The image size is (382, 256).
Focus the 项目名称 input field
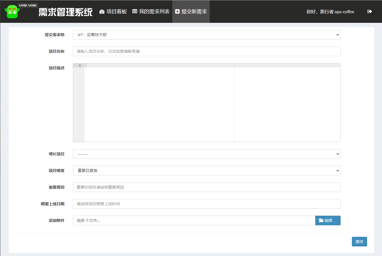(x=206, y=51)
